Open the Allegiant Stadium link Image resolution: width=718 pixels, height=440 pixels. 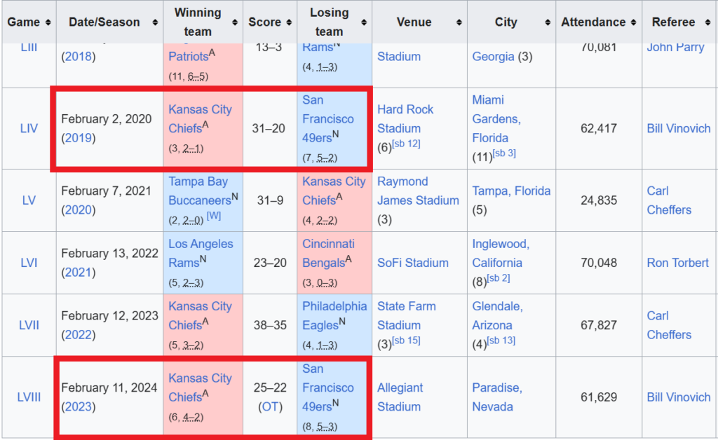pos(400,397)
